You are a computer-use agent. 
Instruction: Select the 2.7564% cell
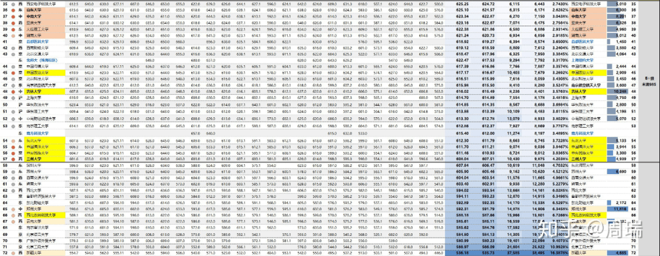pos(558,23)
